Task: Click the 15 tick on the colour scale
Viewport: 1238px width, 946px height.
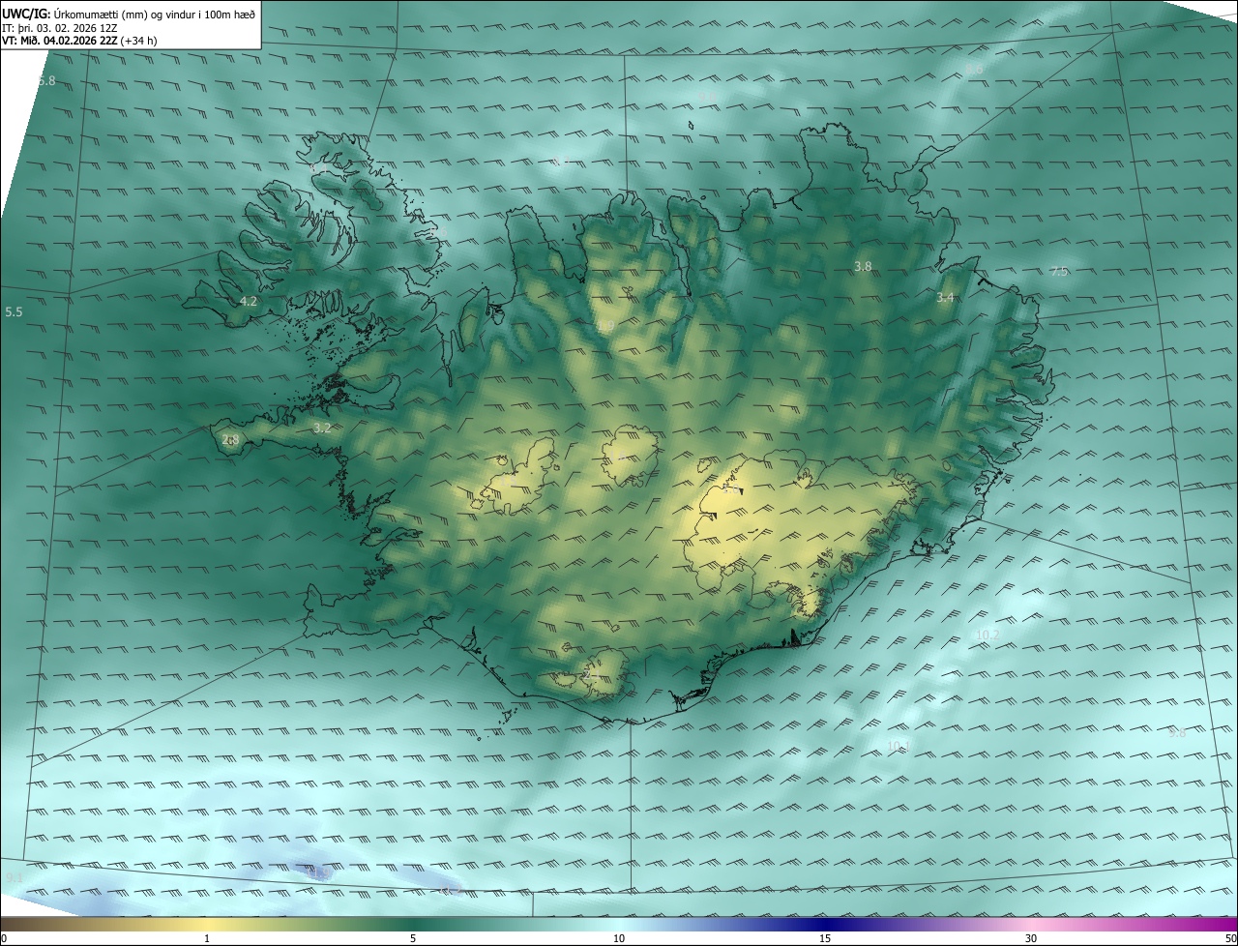Action: [825, 938]
